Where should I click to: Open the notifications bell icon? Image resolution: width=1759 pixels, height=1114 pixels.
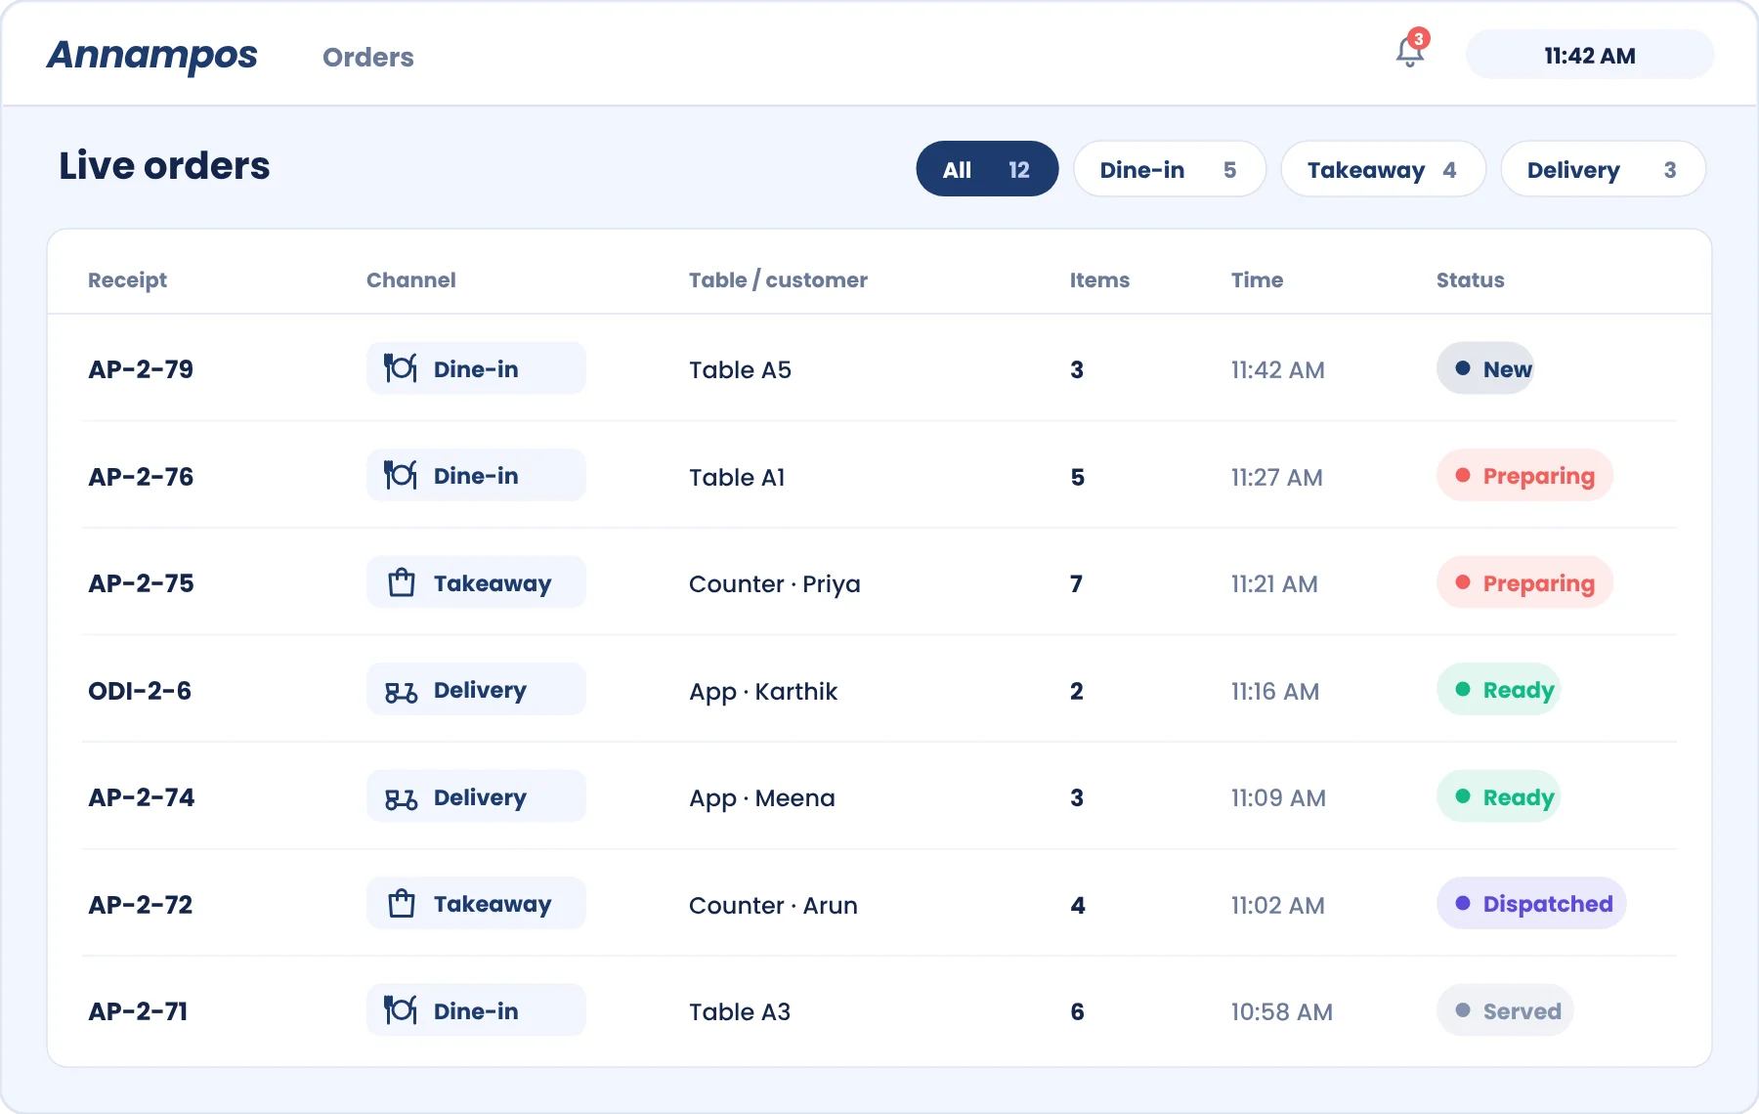point(1410,51)
